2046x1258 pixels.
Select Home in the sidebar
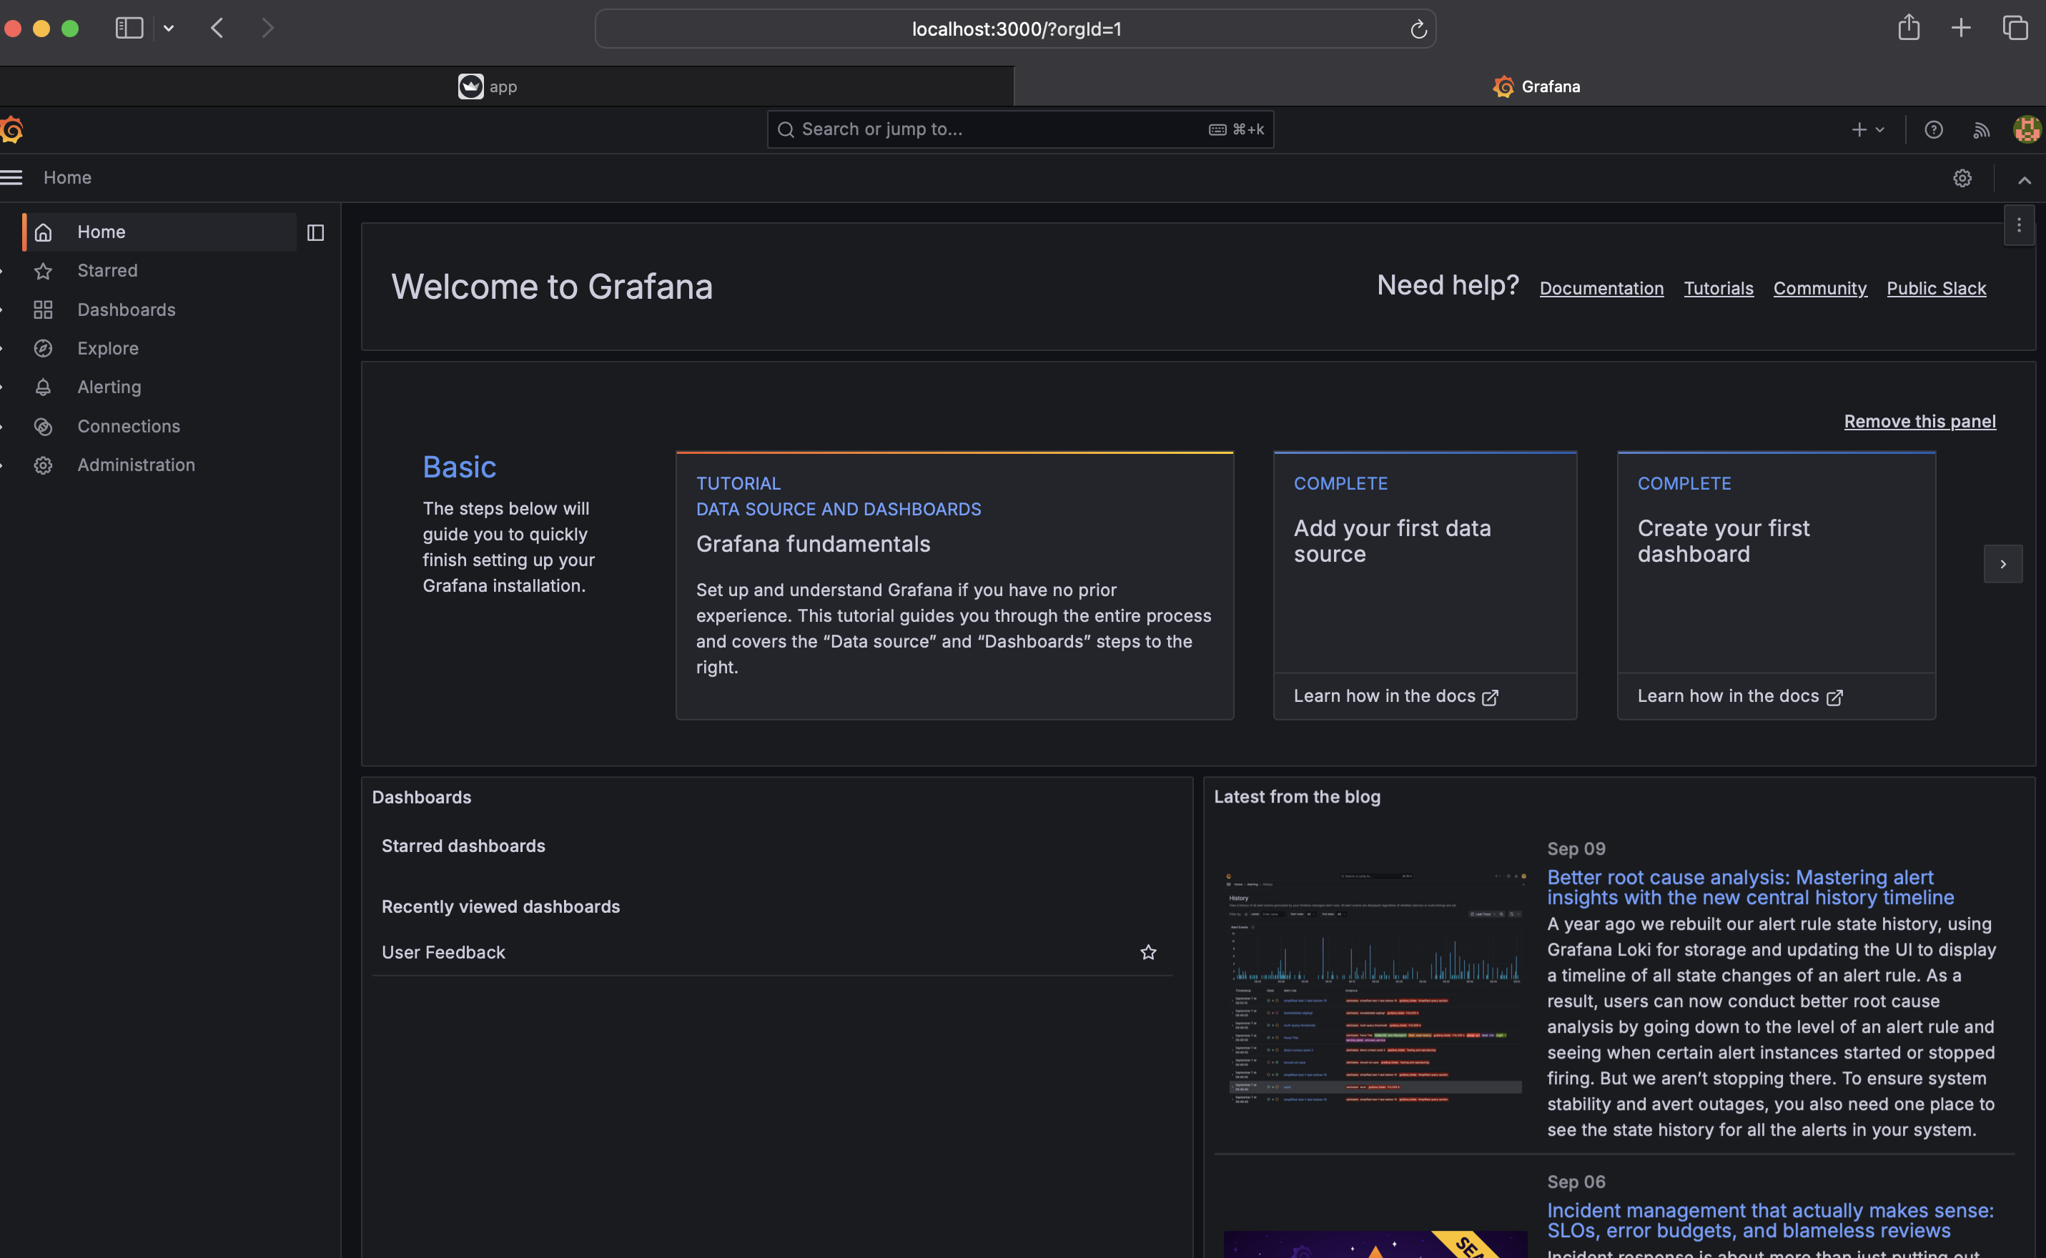159,232
